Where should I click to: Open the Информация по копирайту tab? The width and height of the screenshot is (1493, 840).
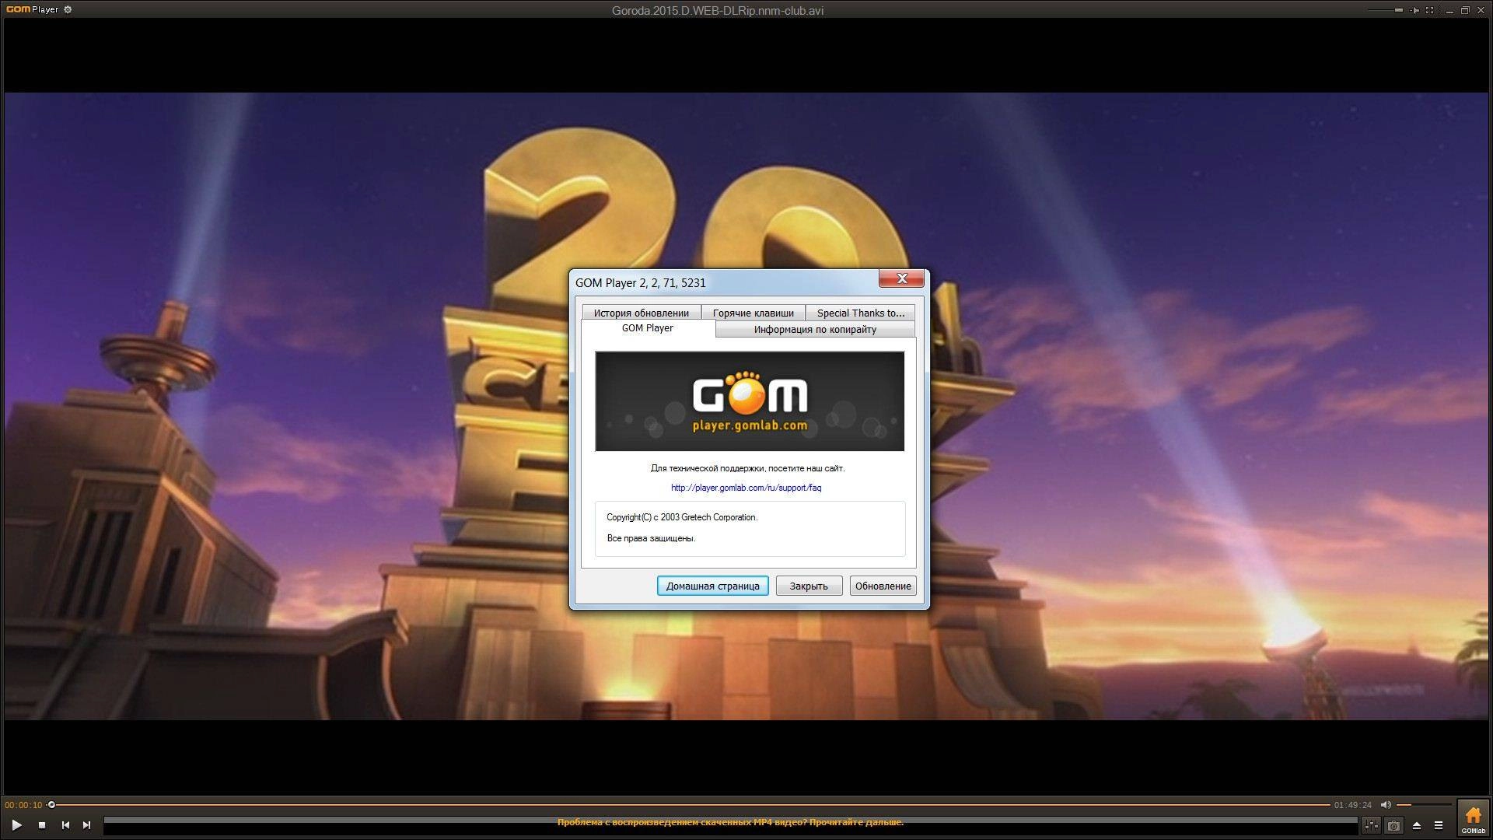815,330
